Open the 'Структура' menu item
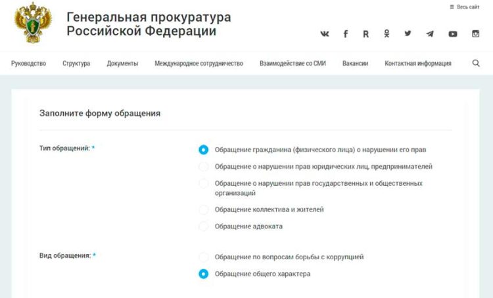The height and width of the screenshot is (298, 493). [76, 64]
